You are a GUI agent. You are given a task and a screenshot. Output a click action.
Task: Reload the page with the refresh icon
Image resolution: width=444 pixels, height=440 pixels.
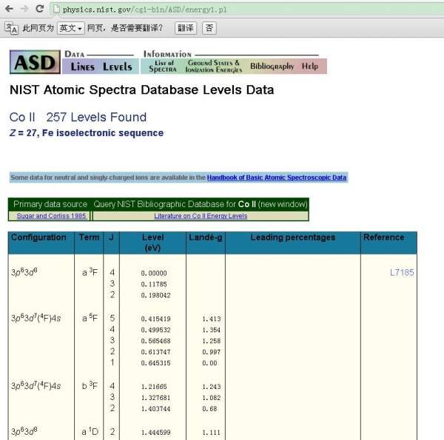(x=40, y=9)
